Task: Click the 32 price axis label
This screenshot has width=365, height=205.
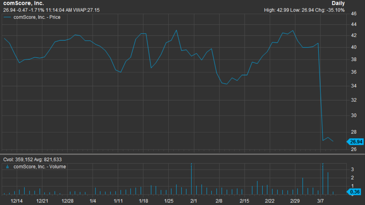Action: tap(354, 100)
